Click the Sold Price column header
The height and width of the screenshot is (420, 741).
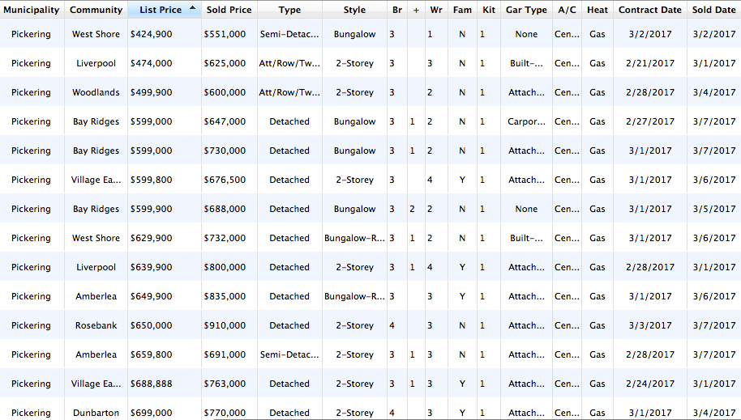pyautogui.click(x=229, y=11)
